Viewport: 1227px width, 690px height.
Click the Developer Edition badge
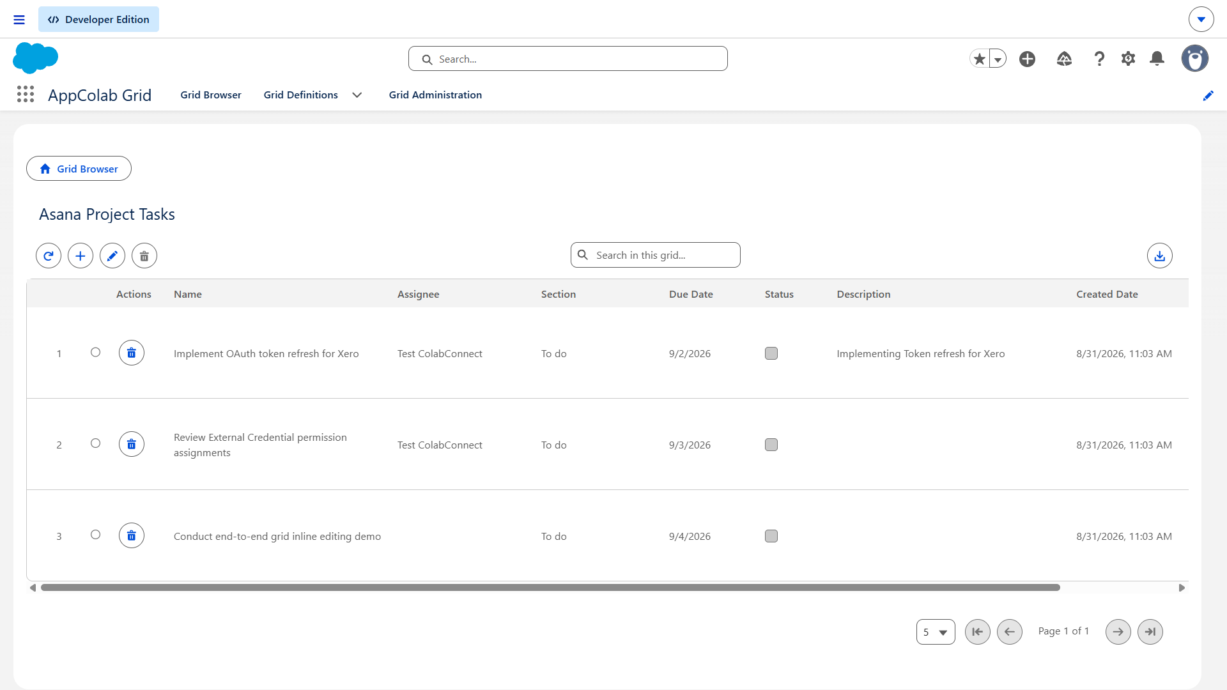pos(98,19)
